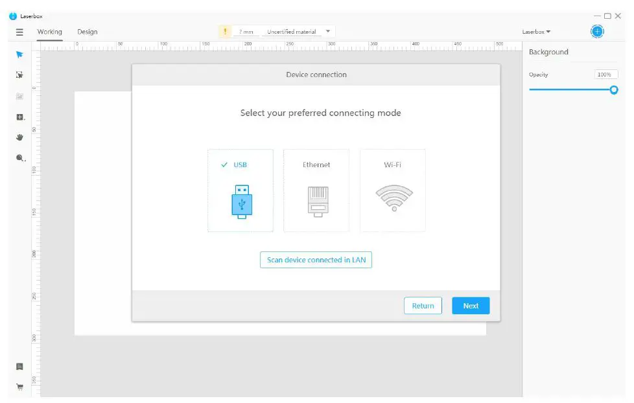The height and width of the screenshot is (403, 634).
Task: Click 'Select your preferred connecting mode' text
Action: point(321,113)
